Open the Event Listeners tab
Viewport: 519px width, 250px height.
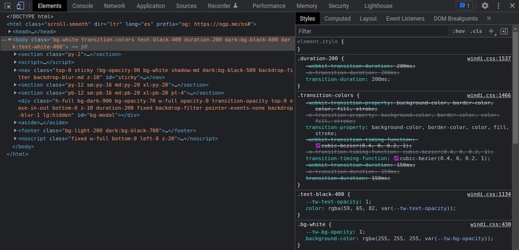(x=405, y=18)
